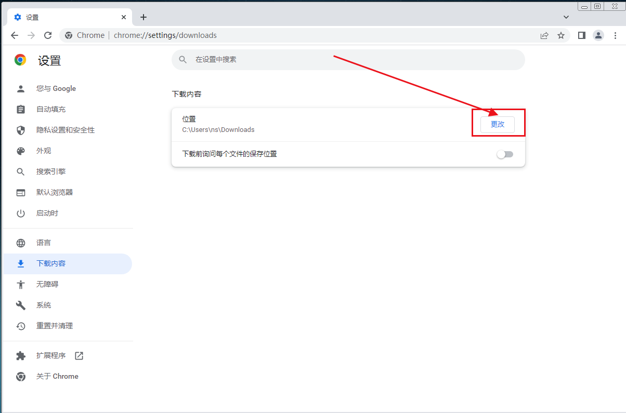Open a new tab with plus icon
Image resolution: width=626 pixels, height=413 pixels.
pyautogui.click(x=144, y=17)
